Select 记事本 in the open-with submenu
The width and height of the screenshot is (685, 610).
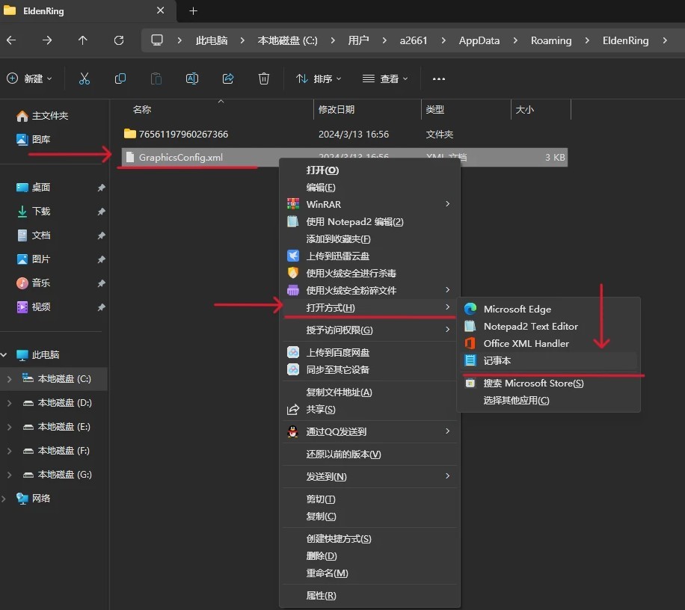(497, 361)
